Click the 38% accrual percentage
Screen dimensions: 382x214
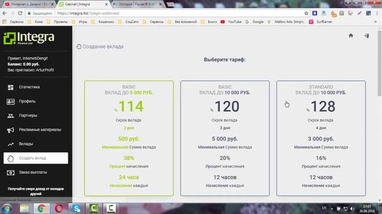[x=129, y=158]
